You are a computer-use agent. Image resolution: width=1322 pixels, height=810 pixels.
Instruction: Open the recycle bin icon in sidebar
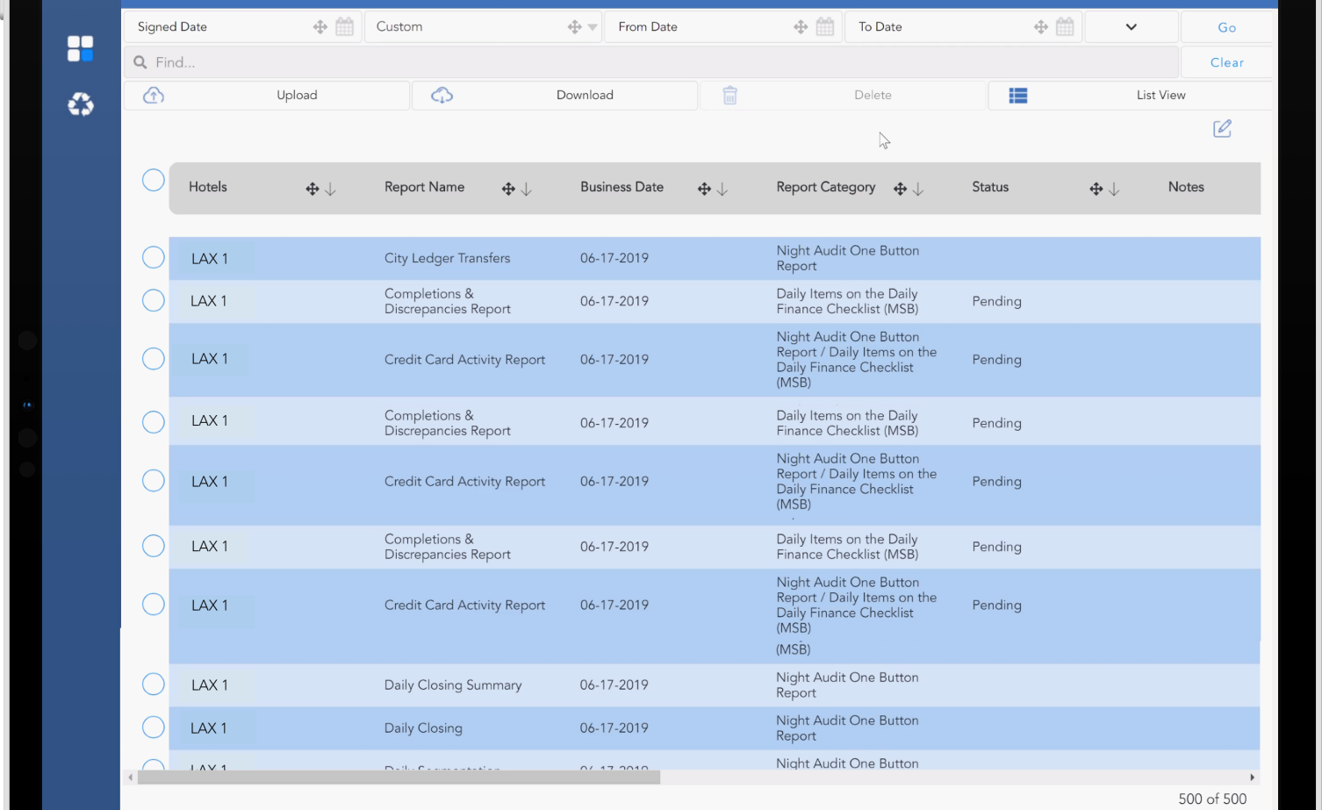click(x=81, y=105)
